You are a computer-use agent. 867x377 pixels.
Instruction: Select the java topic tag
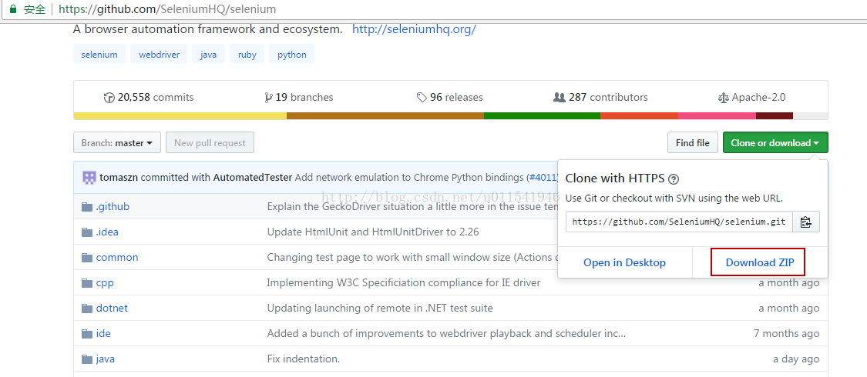[x=208, y=55]
